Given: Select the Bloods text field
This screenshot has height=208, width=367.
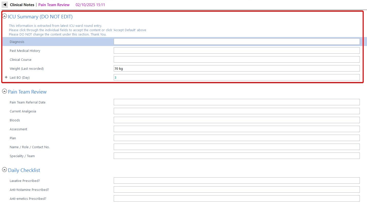Looking at the screenshot, I should [x=236, y=120].
